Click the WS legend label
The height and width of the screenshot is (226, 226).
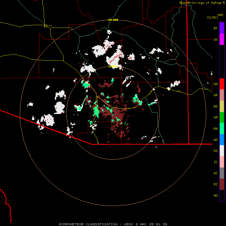tap(215, 140)
